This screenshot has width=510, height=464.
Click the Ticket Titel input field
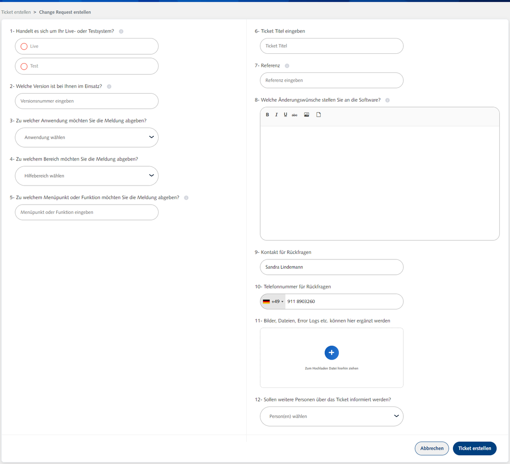[331, 46]
